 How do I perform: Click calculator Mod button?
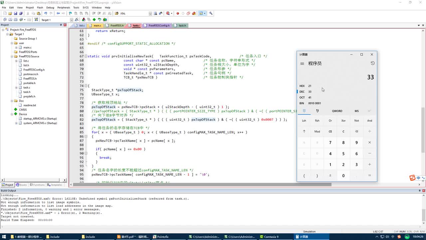317,131
